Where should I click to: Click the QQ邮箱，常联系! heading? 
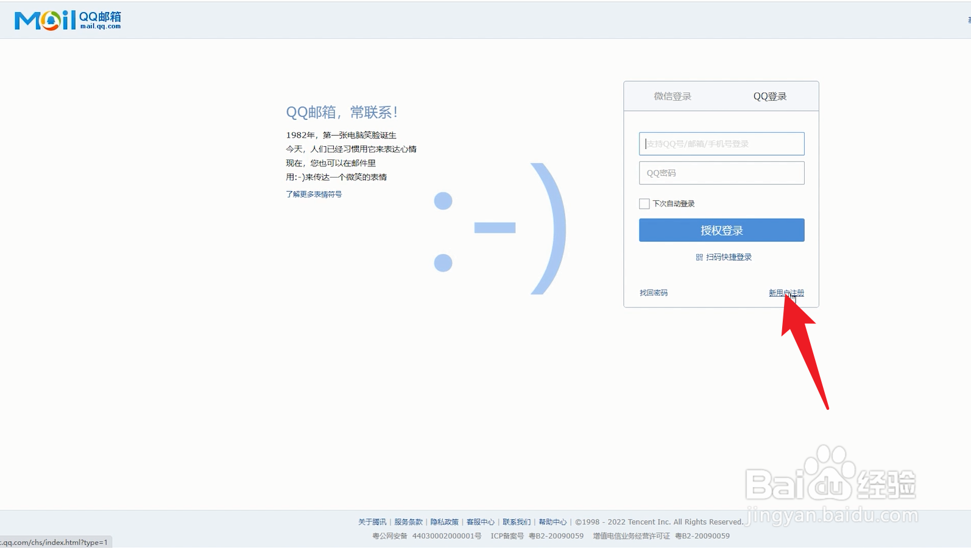point(342,113)
